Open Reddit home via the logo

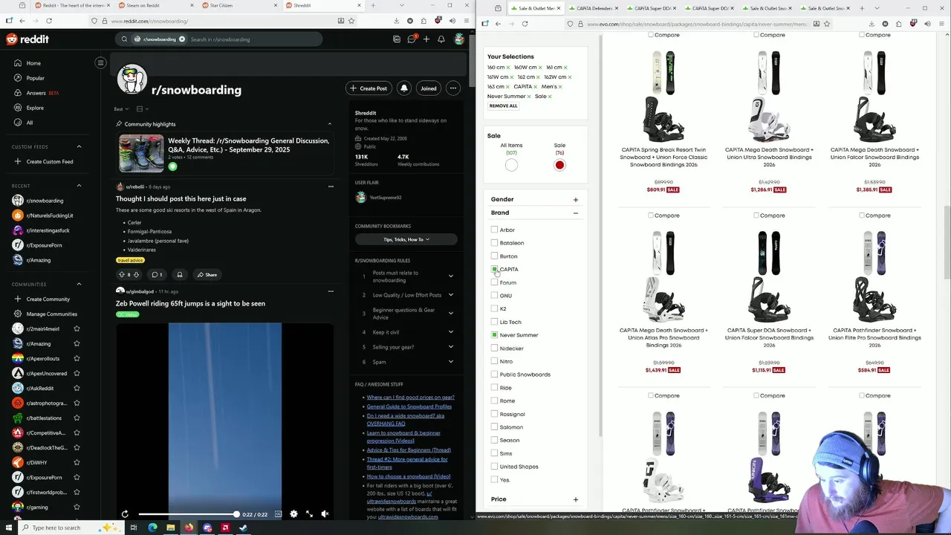(x=27, y=39)
